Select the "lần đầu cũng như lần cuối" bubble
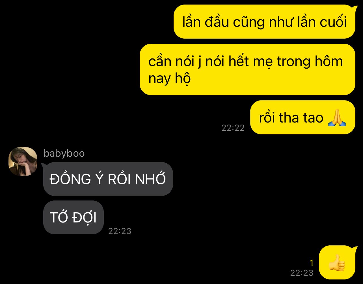The height and width of the screenshot is (284, 363). [264, 22]
